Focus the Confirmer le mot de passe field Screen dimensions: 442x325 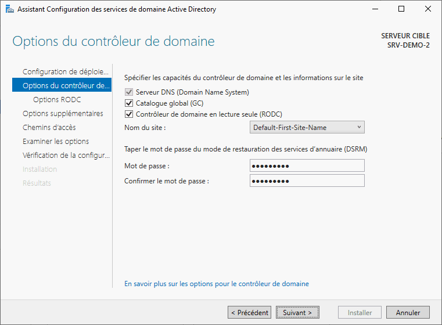307,180
